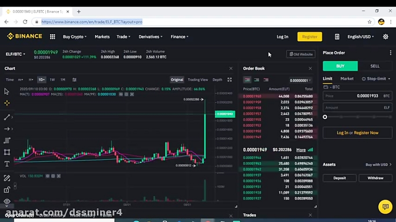This screenshot has width=396, height=222.
Task: Switch to the SELL side
Action: 375,66
